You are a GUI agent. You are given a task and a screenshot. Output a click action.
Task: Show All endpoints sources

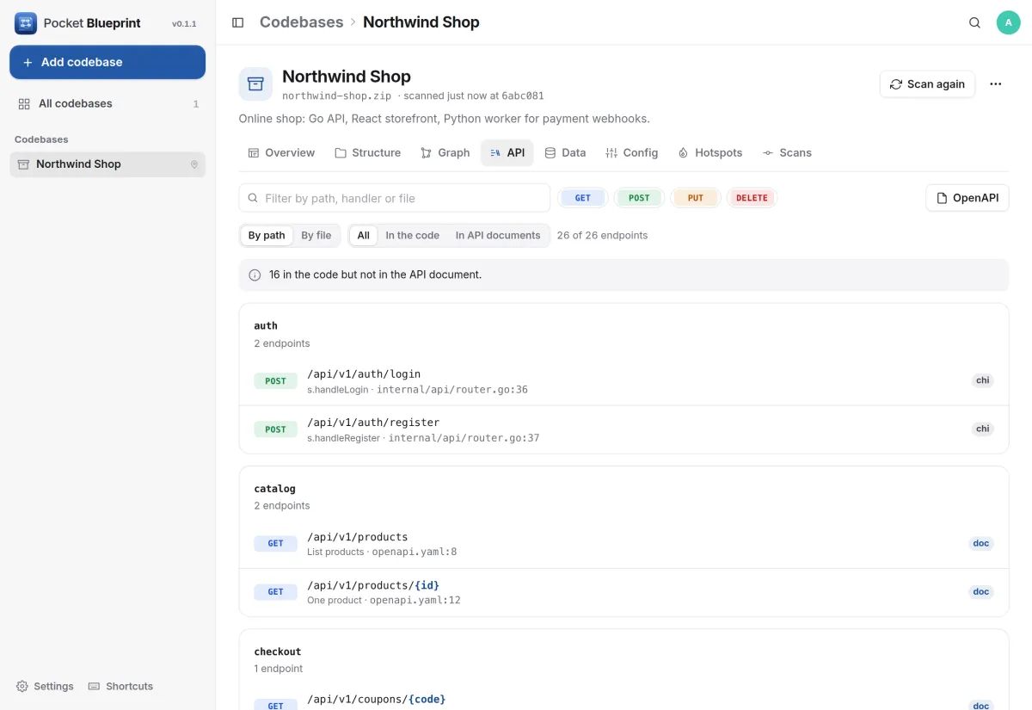point(364,236)
